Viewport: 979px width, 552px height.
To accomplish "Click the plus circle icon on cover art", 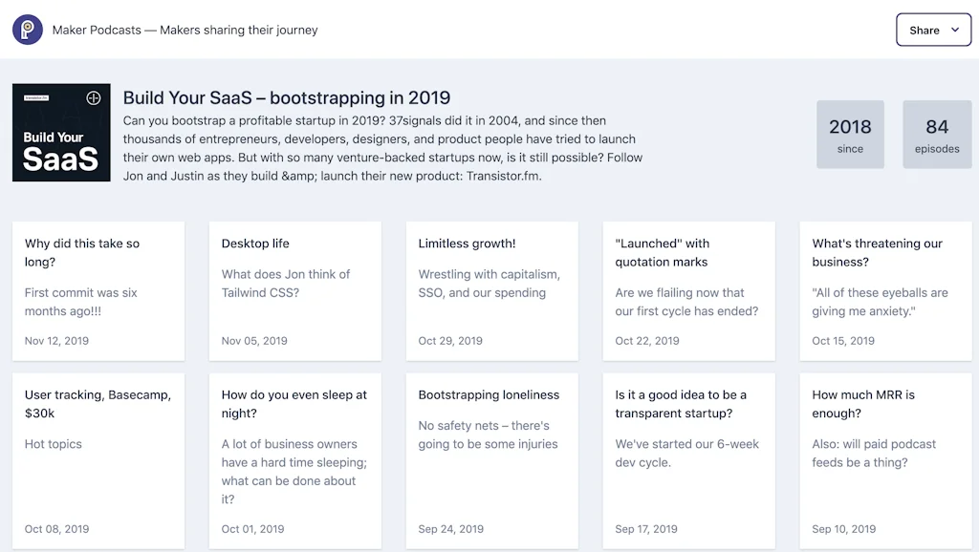I will [x=94, y=97].
